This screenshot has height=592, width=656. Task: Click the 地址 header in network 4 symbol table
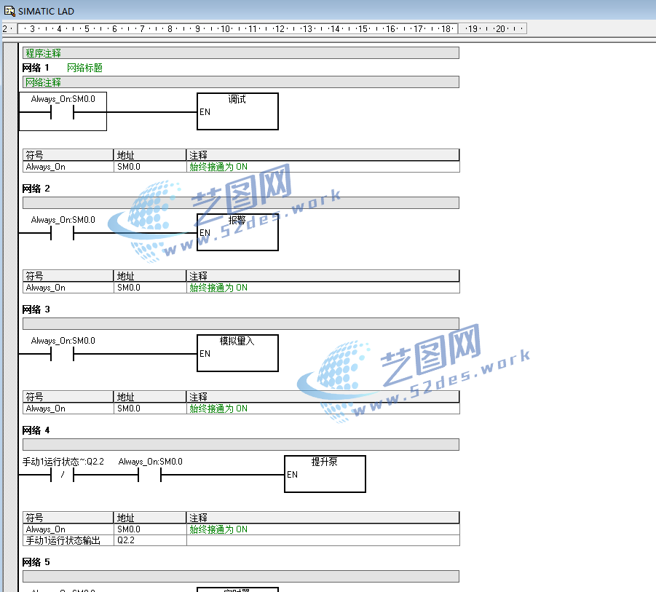tap(150, 518)
